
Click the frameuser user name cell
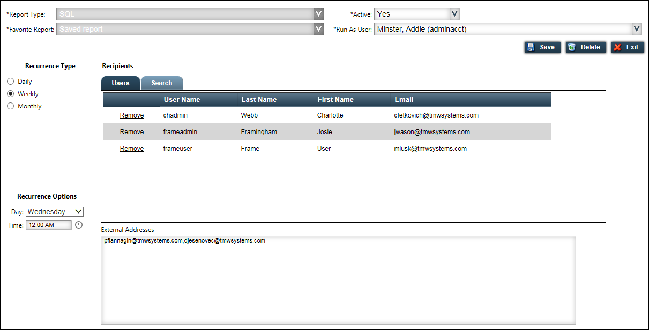coord(177,149)
